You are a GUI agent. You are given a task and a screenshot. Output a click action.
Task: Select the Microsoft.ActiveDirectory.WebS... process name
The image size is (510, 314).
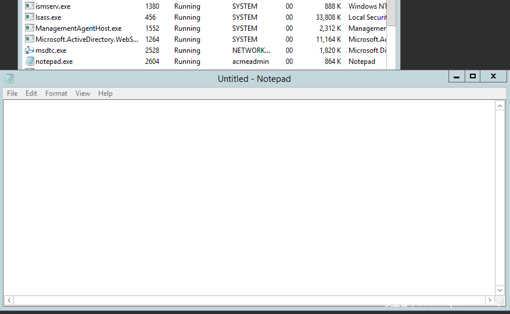tap(87, 39)
